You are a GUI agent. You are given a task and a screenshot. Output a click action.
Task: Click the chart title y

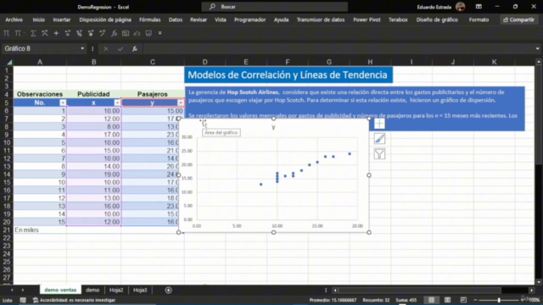(273, 127)
